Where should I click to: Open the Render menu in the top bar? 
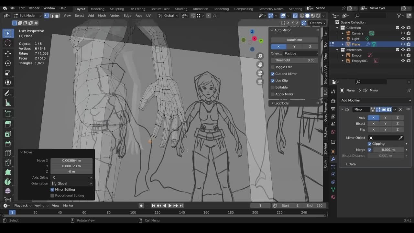(x=34, y=8)
